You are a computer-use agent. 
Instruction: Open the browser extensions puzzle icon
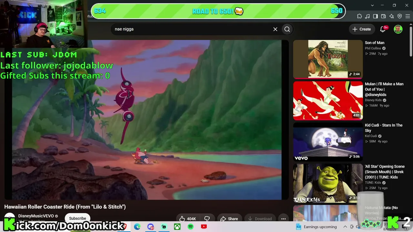(x=359, y=16)
